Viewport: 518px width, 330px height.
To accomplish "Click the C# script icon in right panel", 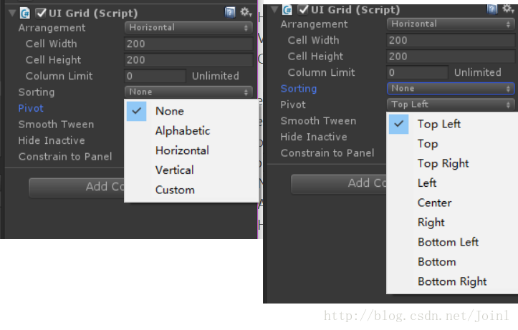I will (x=287, y=10).
